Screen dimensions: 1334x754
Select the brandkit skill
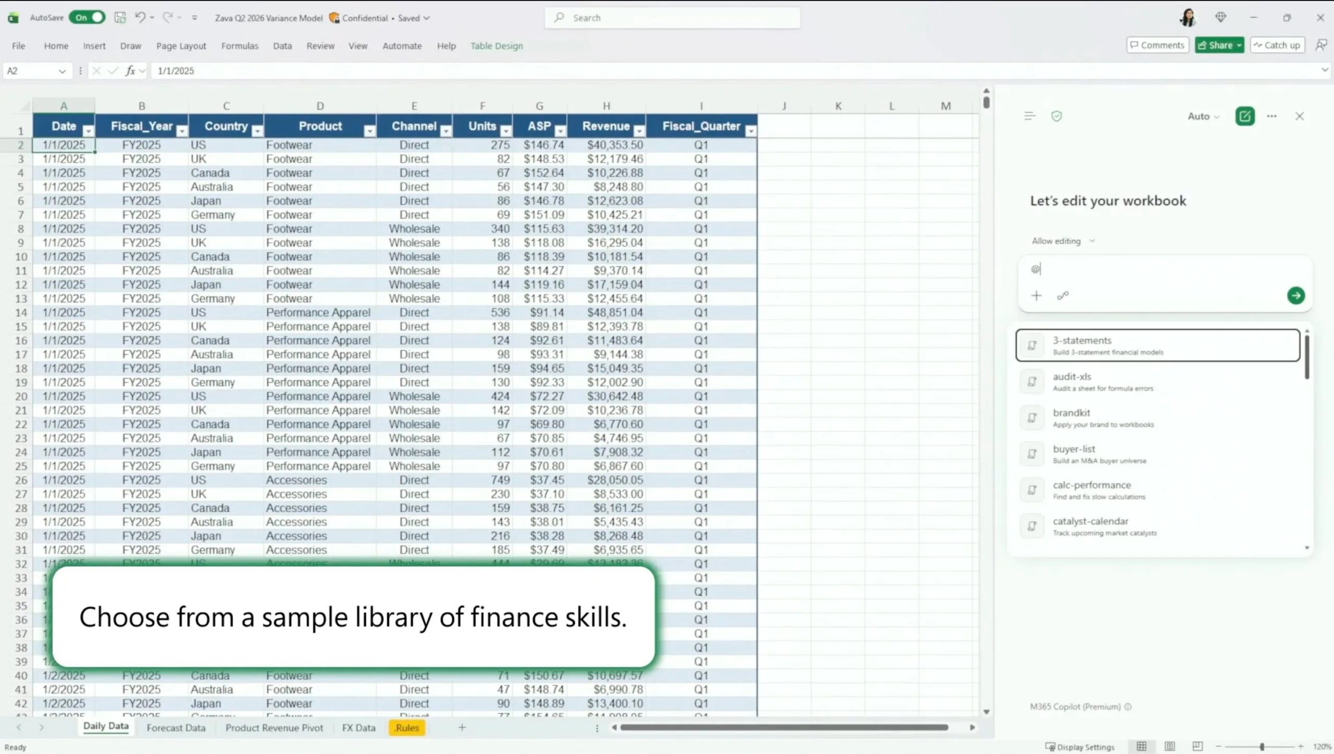pyautogui.click(x=1158, y=417)
